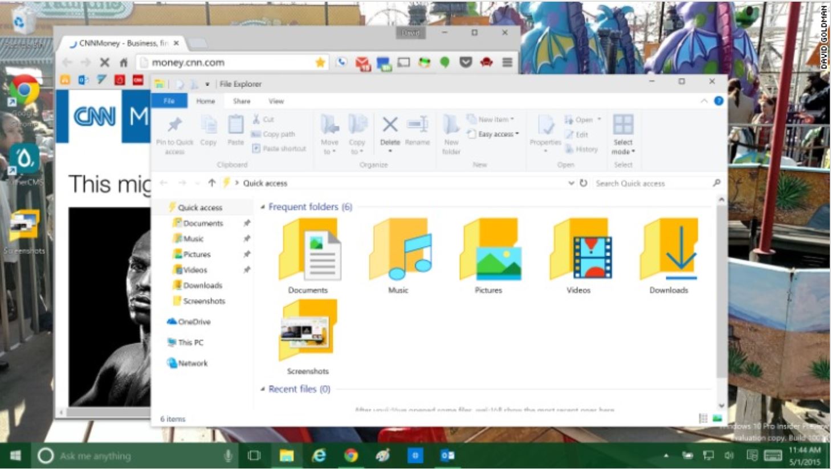This screenshot has width=831, height=469.
Task: Collapse the Frequent folders section
Action: 263,207
